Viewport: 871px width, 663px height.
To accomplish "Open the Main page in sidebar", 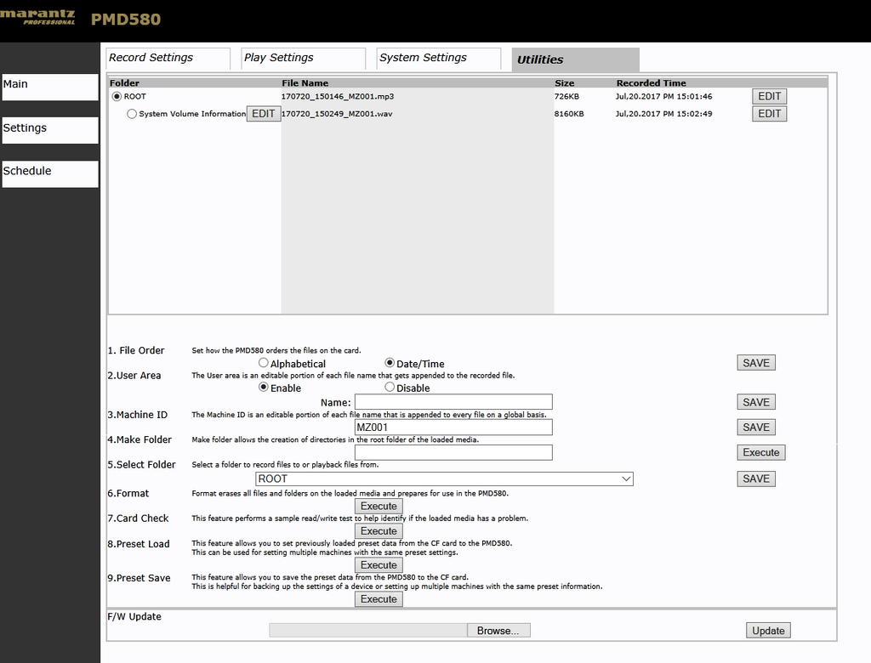I will pos(50,88).
